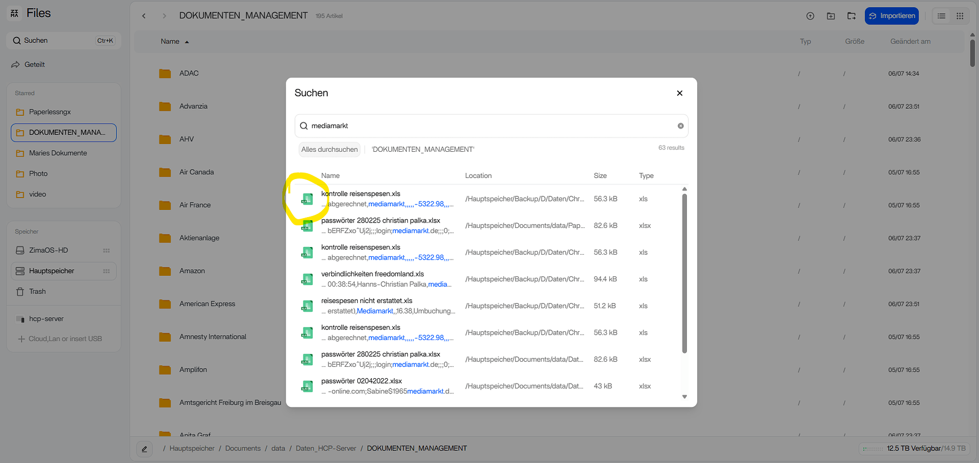Click the main folder list scrollbar
This screenshot has height=463, width=979.
972,53
